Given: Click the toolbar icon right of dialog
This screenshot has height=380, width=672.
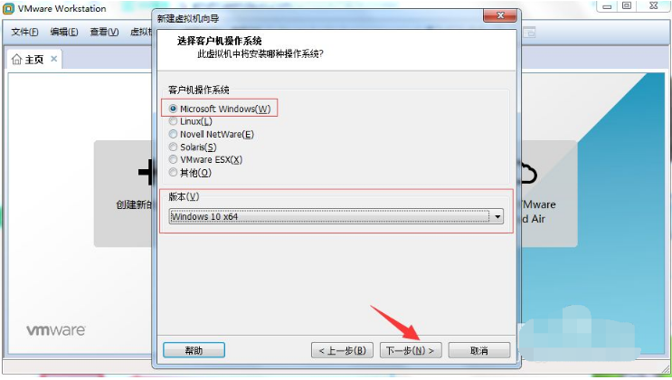Looking at the screenshot, I should pos(530,33).
